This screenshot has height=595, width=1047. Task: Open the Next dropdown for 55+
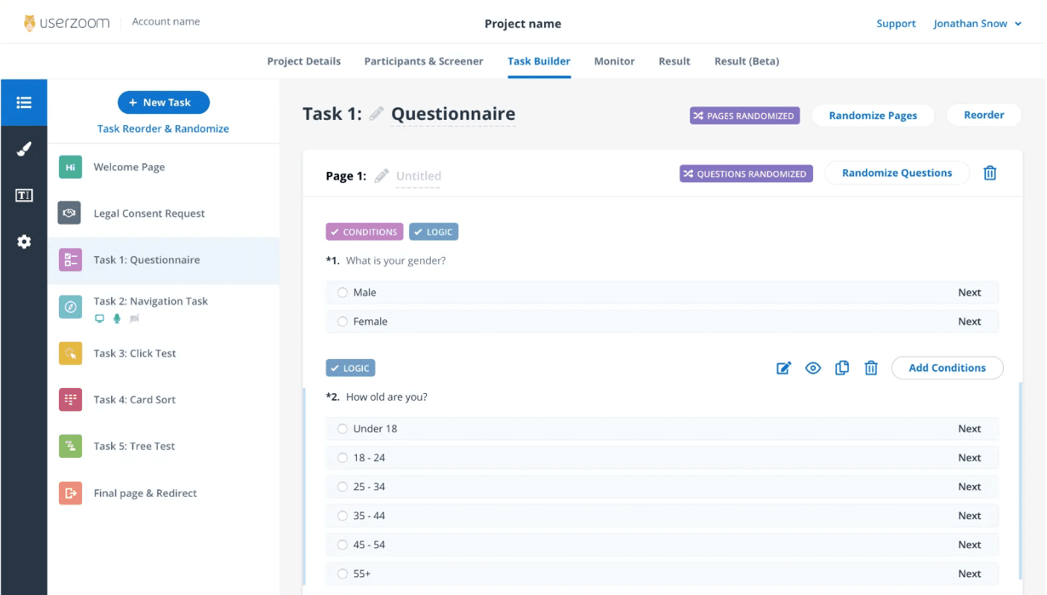point(969,573)
